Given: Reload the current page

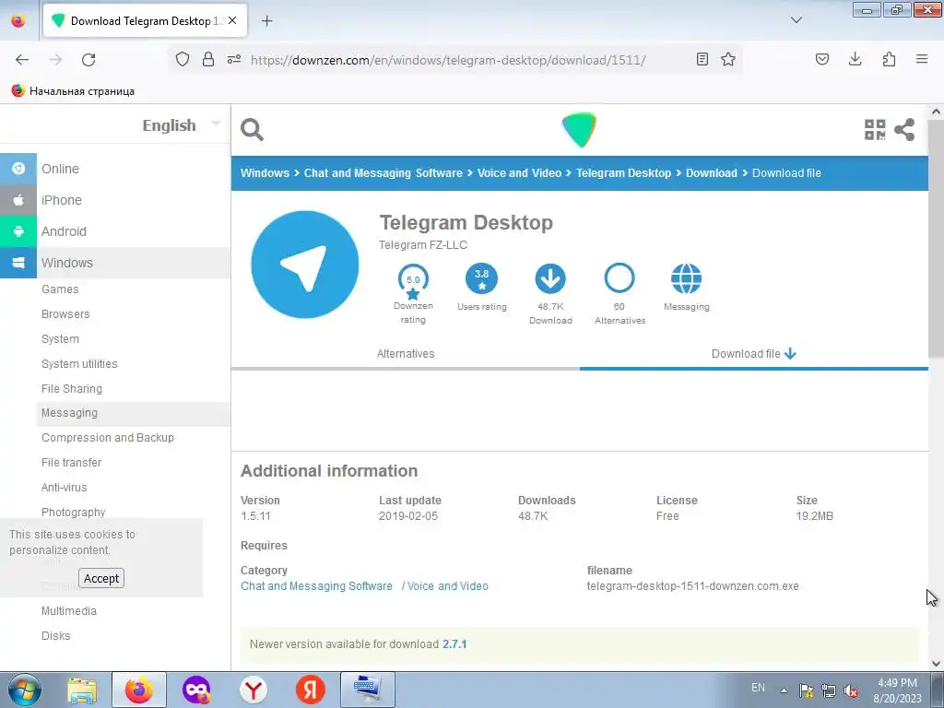Looking at the screenshot, I should (88, 60).
